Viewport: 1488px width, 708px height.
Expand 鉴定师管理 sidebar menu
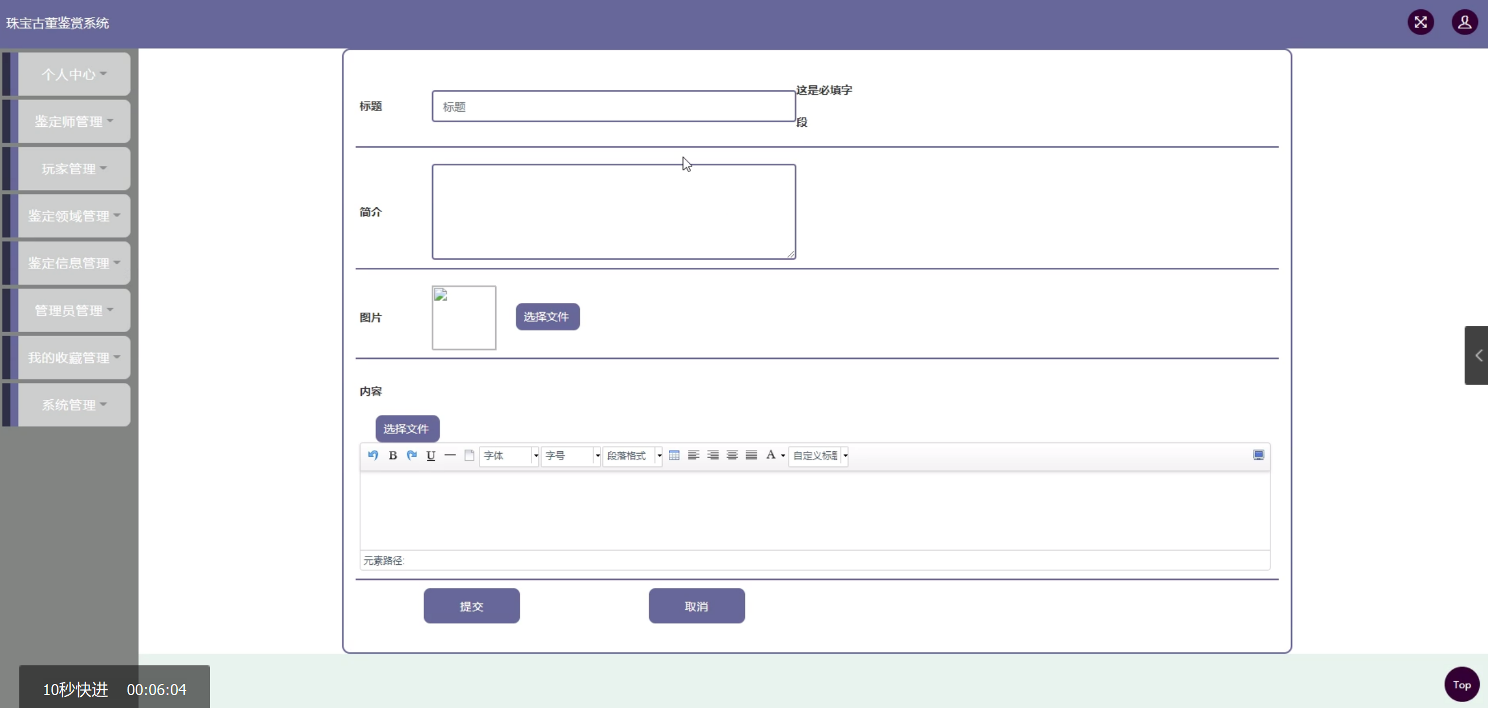[x=74, y=122]
